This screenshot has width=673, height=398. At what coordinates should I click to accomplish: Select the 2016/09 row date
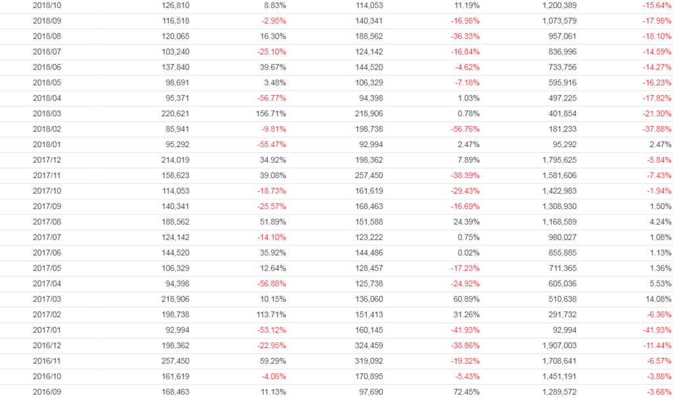tap(46, 393)
